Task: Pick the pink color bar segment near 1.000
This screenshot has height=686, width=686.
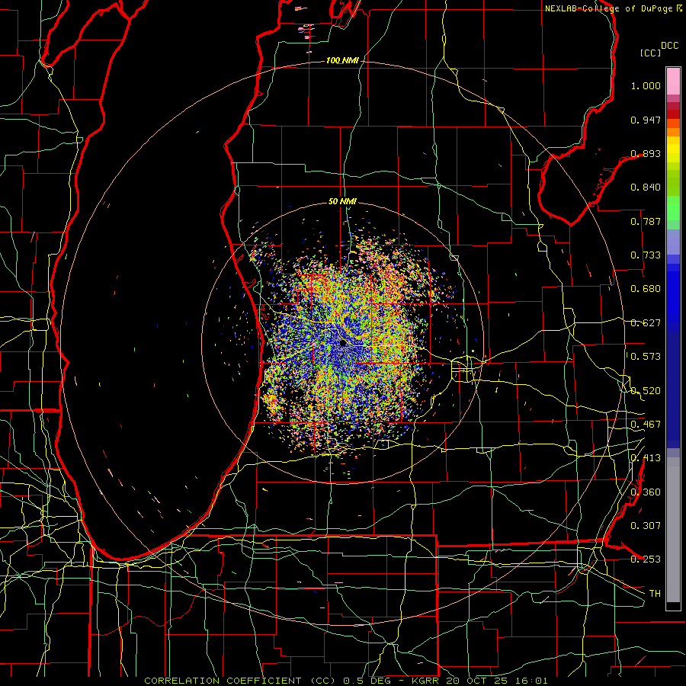Action: click(x=673, y=82)
